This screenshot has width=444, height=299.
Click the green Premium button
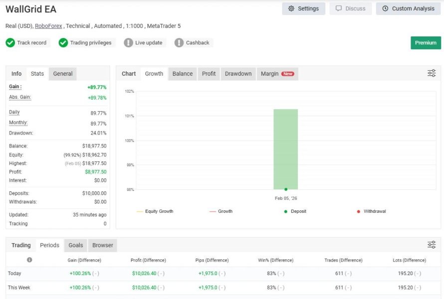[426, 43]
